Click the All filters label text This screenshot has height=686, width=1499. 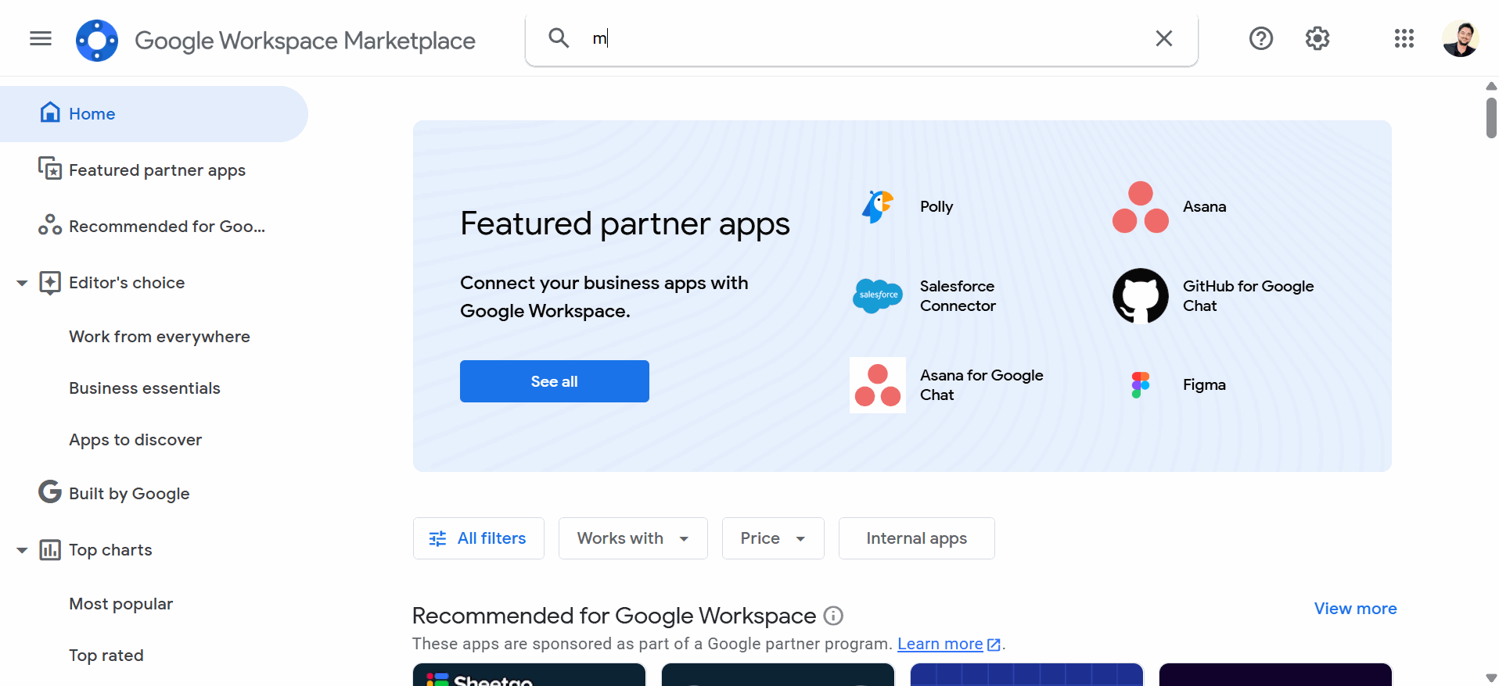pyautogui.click(x=491, y=538)
